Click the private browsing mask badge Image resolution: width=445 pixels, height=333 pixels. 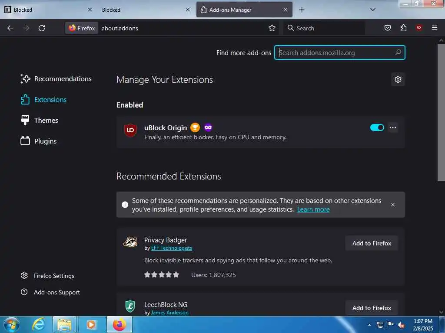click(x=208, y=127)
